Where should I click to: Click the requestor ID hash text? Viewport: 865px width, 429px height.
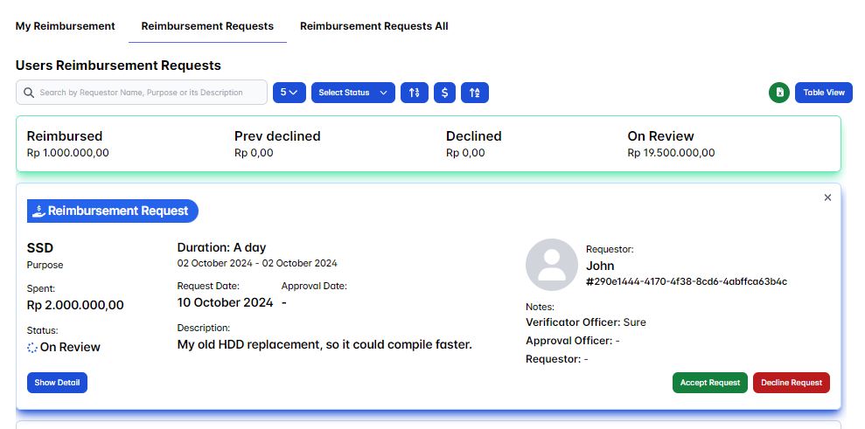pos(686,281)
